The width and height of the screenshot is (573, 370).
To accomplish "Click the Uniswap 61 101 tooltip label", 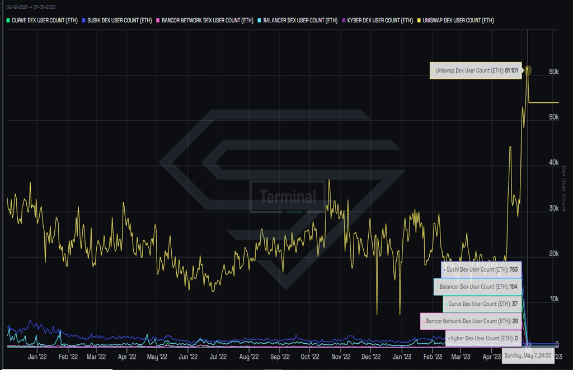I will tap(476, 70).
